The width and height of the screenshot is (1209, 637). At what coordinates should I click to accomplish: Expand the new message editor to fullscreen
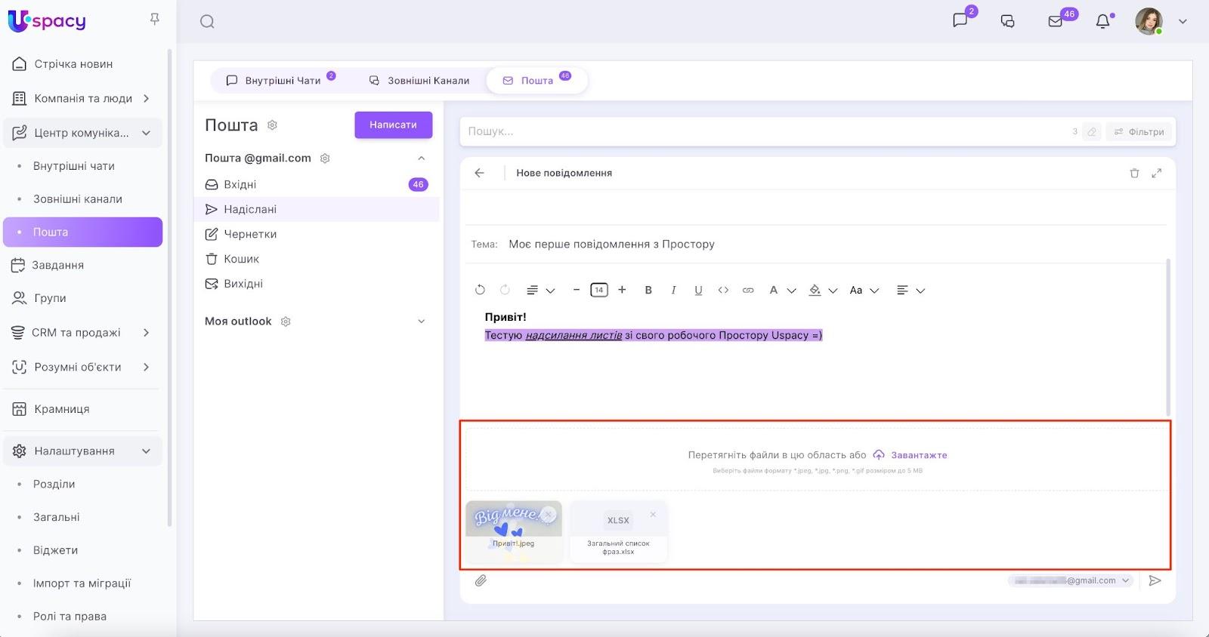1156,173
